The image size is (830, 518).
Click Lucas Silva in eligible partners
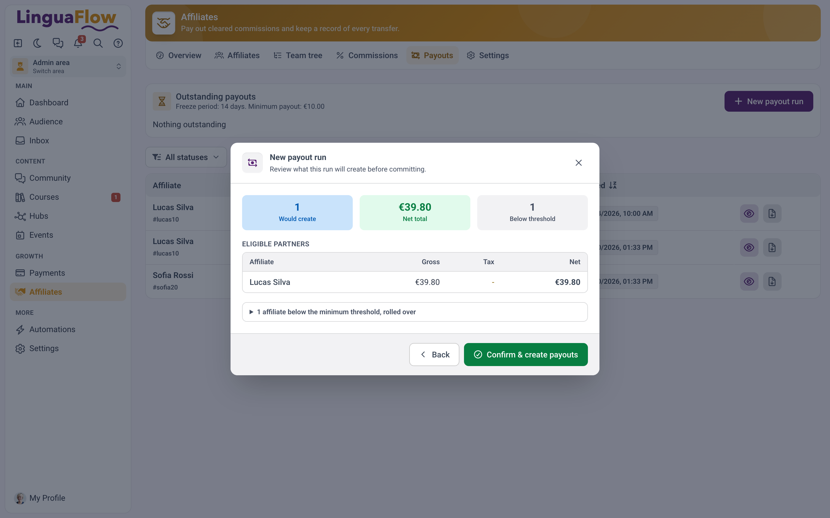(x=270, y=282)
